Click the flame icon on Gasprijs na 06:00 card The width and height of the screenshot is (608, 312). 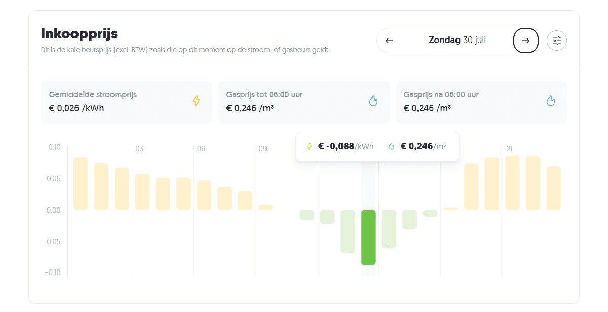pyautogui.click(x=551, y=101)
